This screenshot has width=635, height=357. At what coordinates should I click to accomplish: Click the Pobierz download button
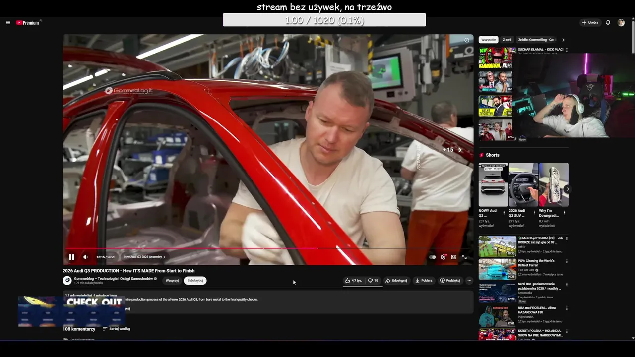click(424, 281)
